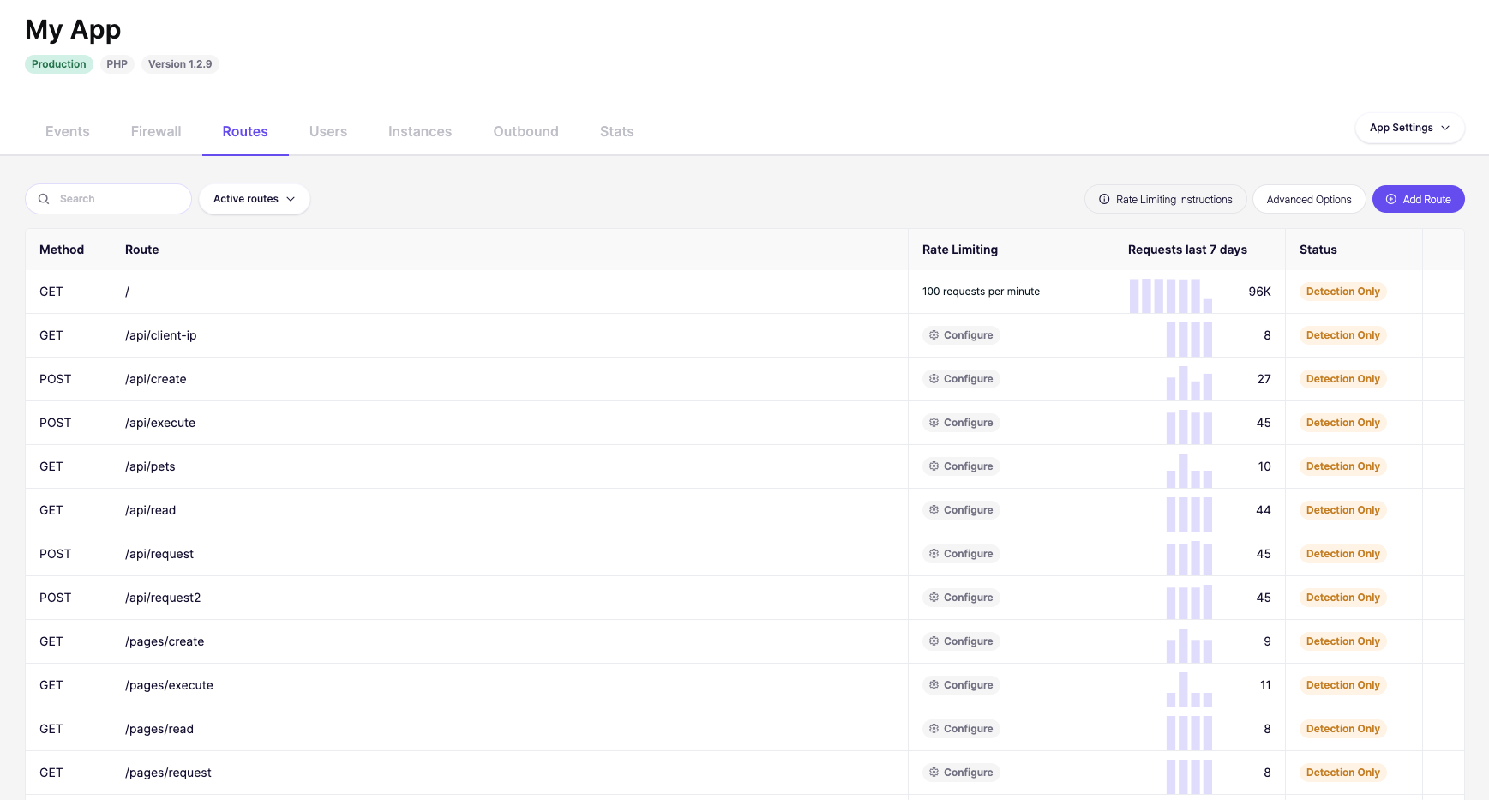Image resolution: width=1489 pixels, height=800 pixels.
Task: Focus the Search routes input field
Action: point(108,199)
